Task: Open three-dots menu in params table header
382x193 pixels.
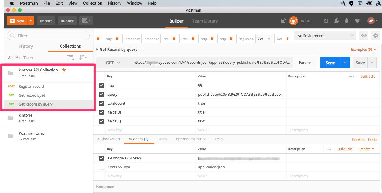Action: pos(352,76)
